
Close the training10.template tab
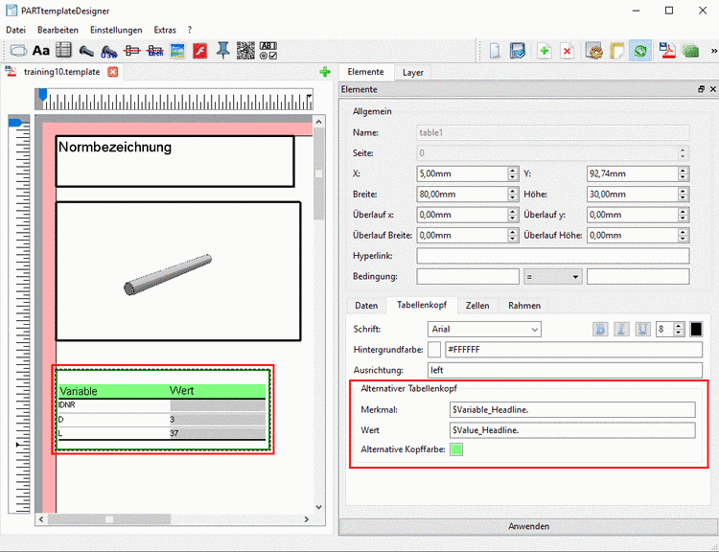113,72
